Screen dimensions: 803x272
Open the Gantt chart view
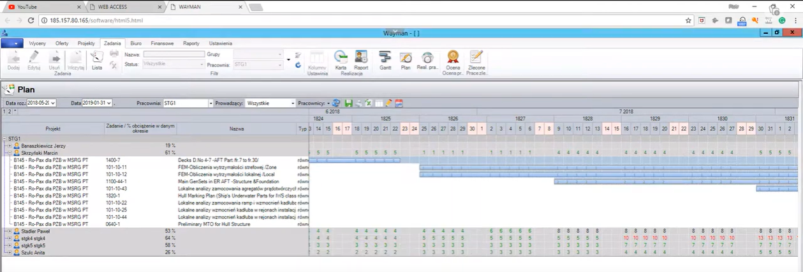tap(385, 59)
